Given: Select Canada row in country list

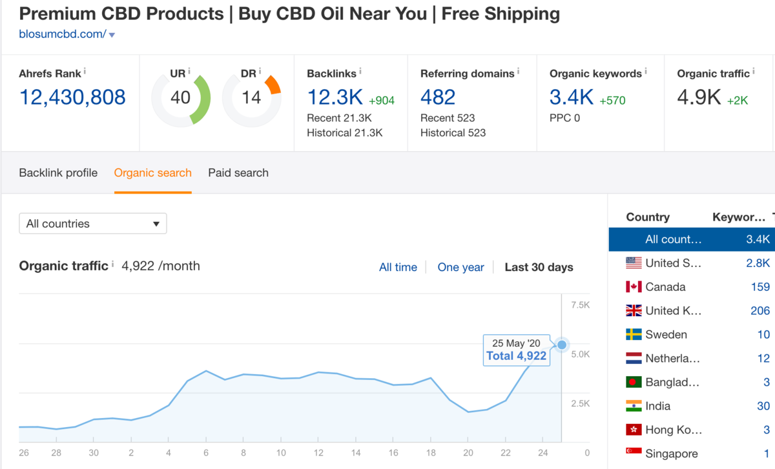Looking at the screenshot, I should click(x=665, y=287).
